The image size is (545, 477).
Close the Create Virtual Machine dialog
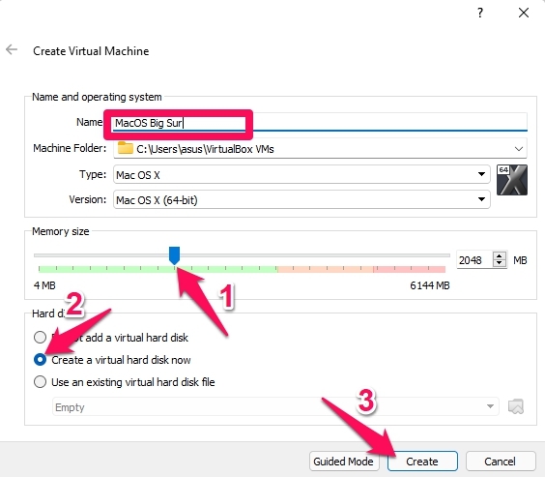pos(524,13)
